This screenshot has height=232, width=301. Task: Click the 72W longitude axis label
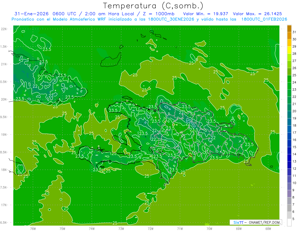150,228
